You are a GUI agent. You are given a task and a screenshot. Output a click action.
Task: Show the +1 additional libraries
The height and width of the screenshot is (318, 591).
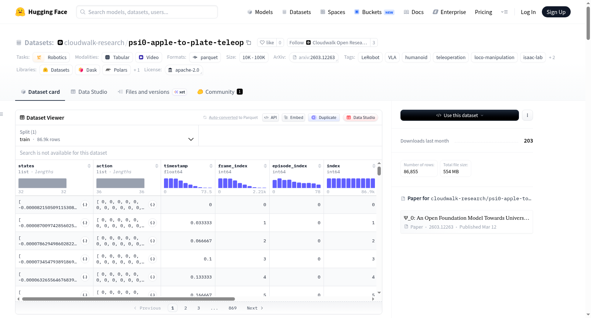[137, 70]
